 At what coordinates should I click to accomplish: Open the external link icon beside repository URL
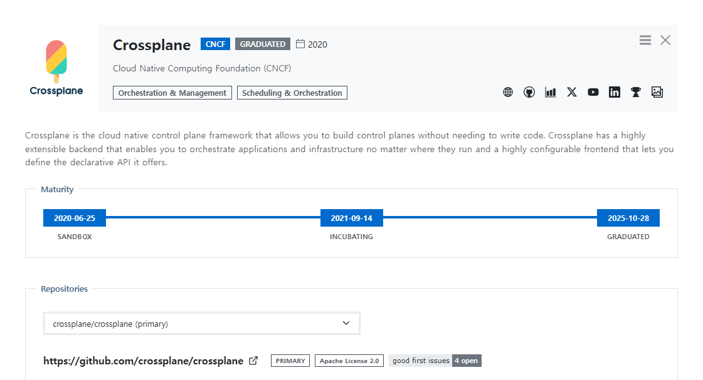253,361
